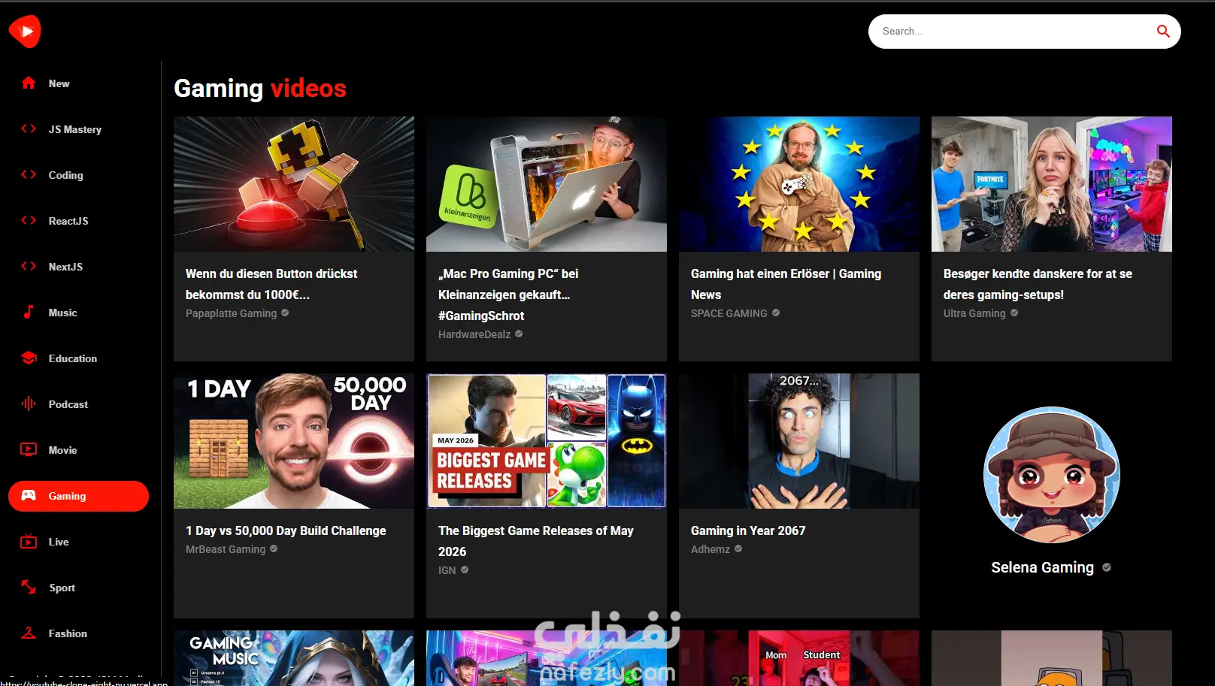Viewport: 1215px width, 686px height.
Task: Click verified badge next to Selena Gaming
Action: tap(1107, 568)
